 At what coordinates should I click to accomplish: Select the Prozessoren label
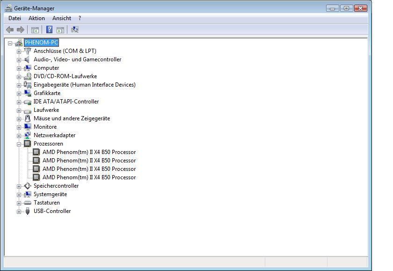click(x=48, y=144)
